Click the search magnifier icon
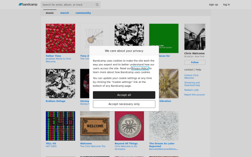Image resolution: width=251 pixels, height=157 pixels. pyautogui.click(x=97, y=5)
